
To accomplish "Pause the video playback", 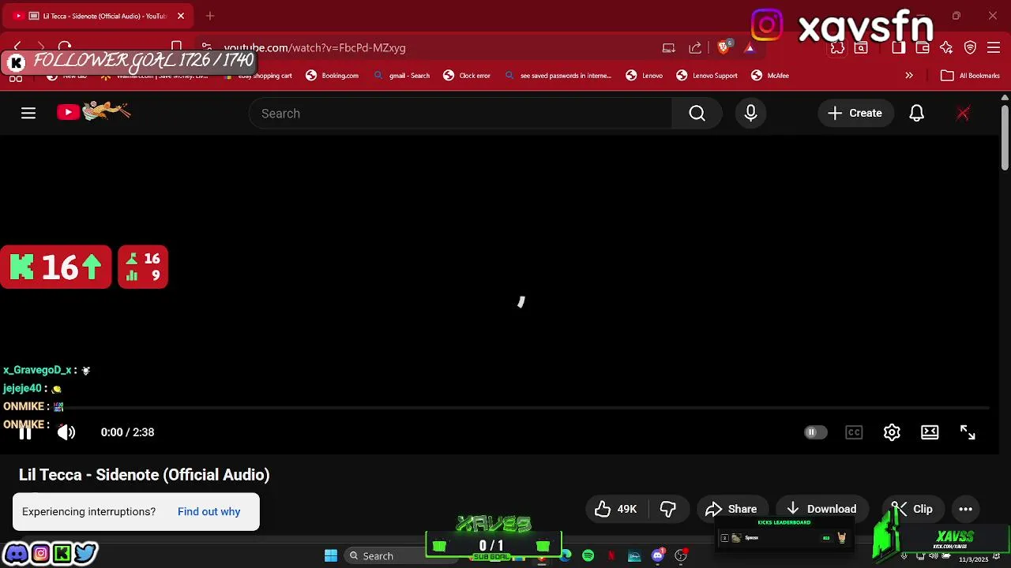I will click(x=25, y=432).
